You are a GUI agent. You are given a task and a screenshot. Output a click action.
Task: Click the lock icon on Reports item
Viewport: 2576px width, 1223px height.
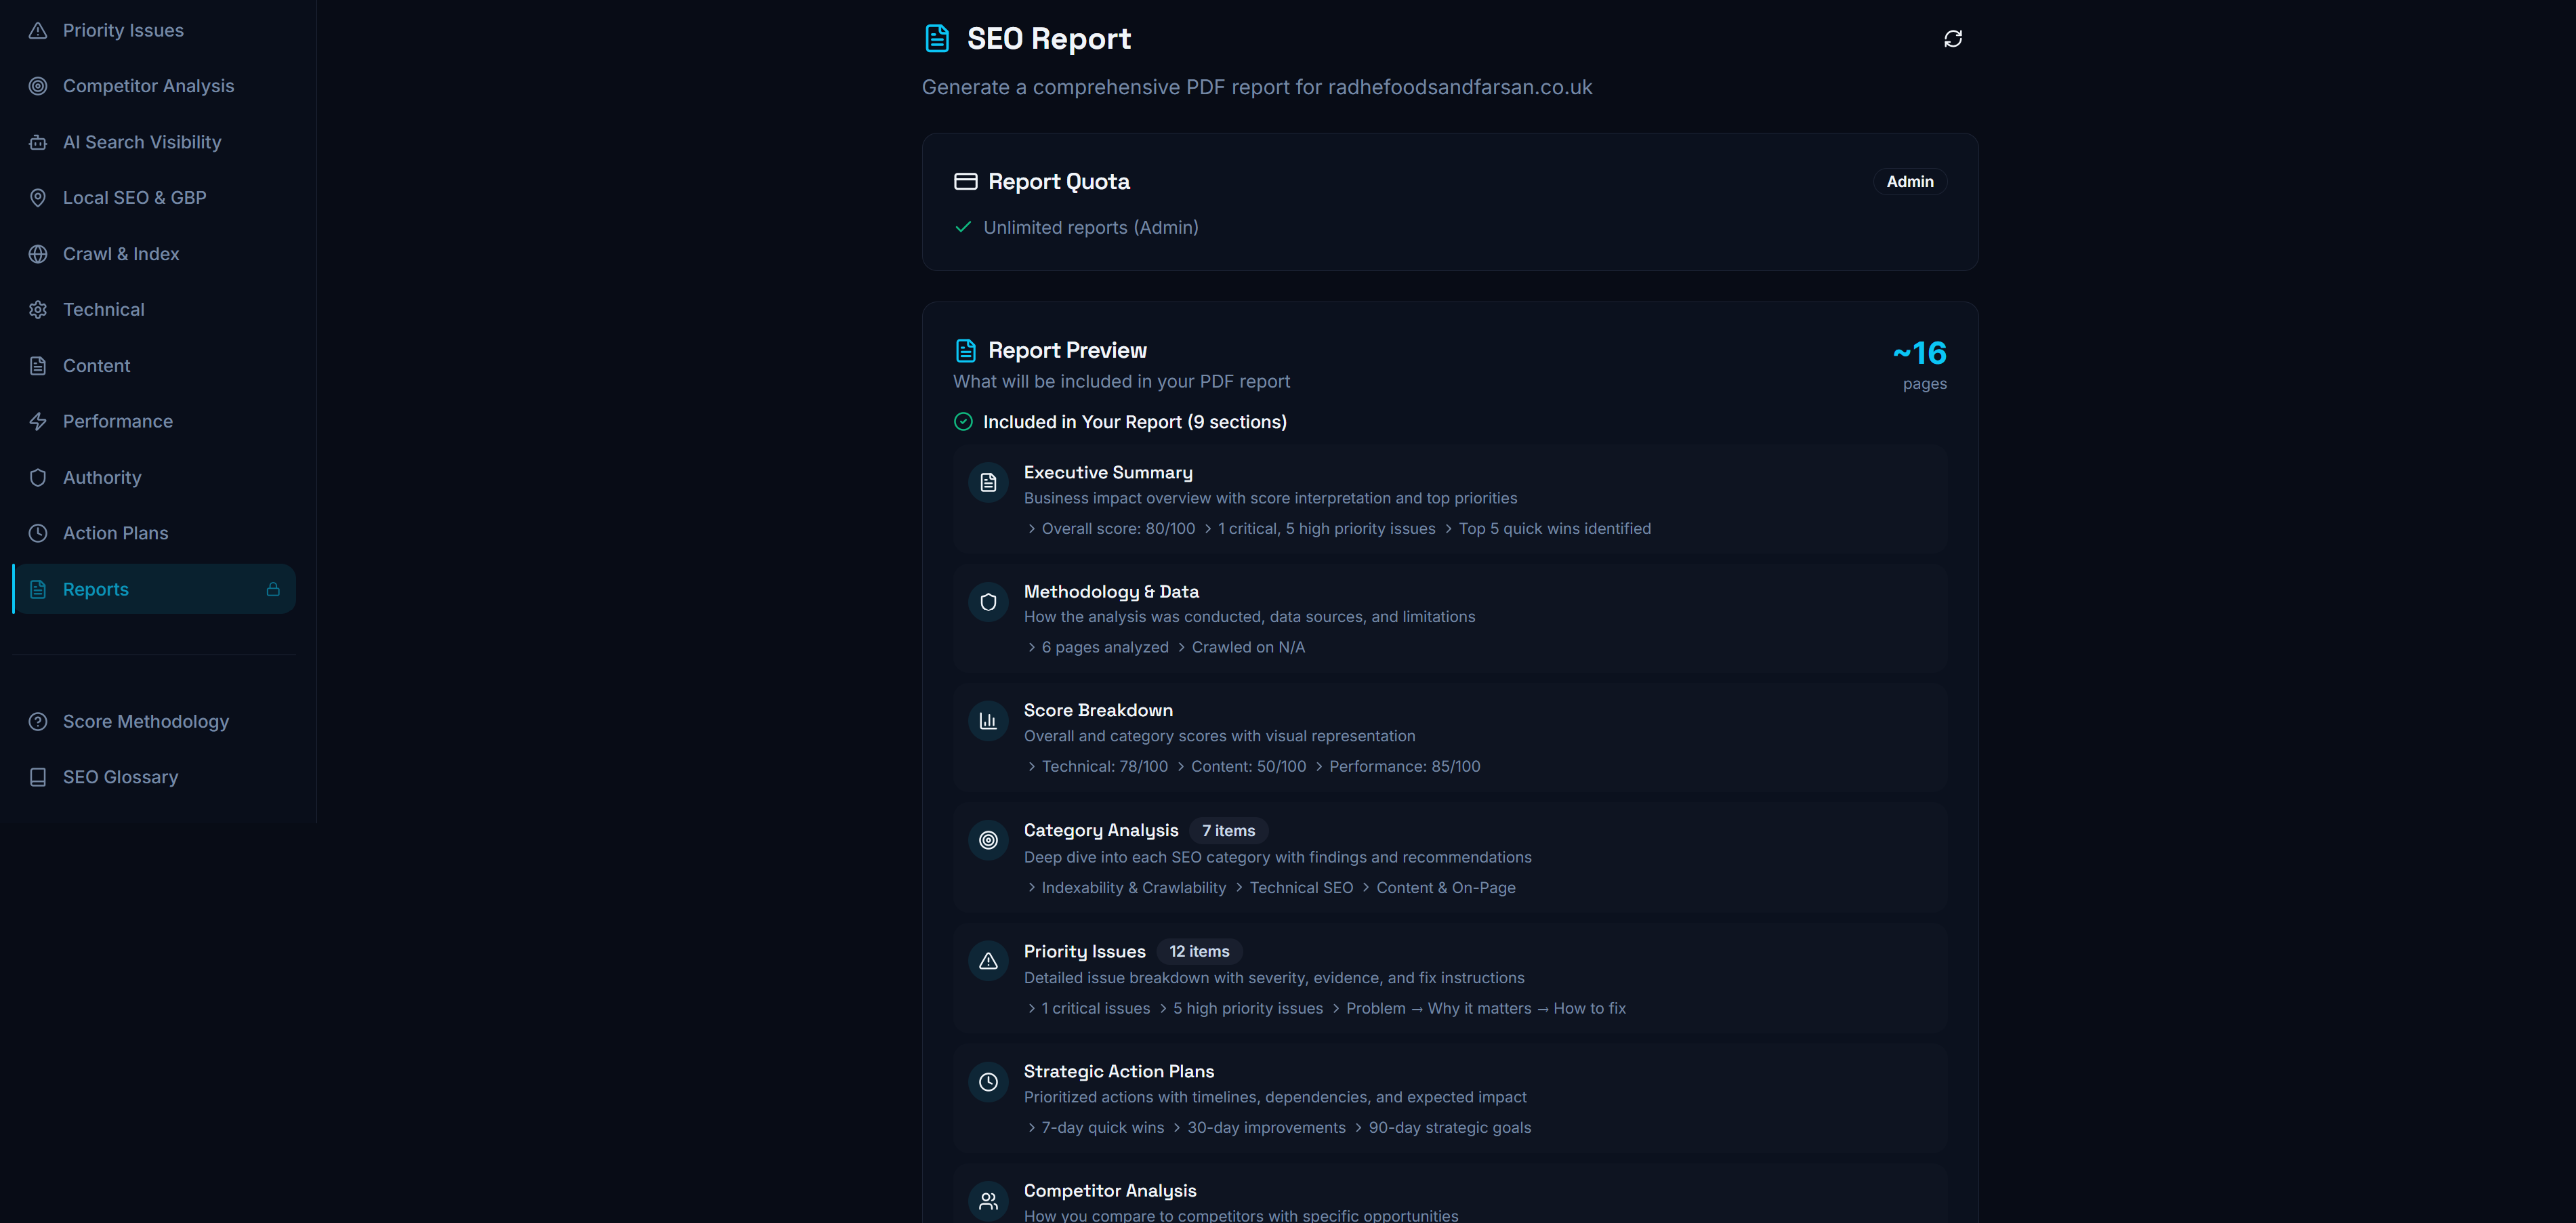click(x=273, y=589)
